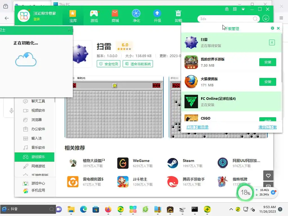
Task: Click the 扫雷 mine icon in downloads
Action: pyautogui.click(x=191, y=42)
